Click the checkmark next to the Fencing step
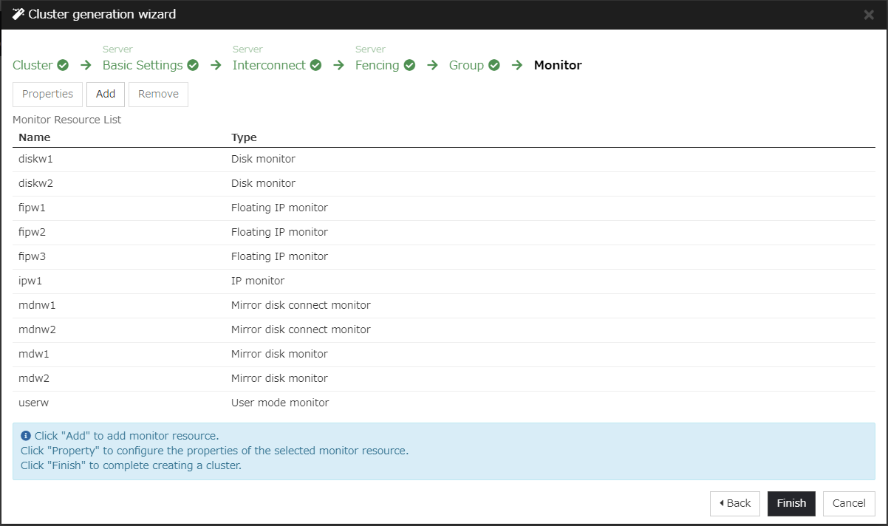This screenshot has height=526, width=888. coord(409,65)
